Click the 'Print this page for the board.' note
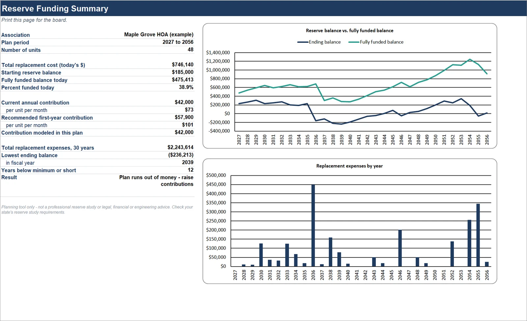 34,20
